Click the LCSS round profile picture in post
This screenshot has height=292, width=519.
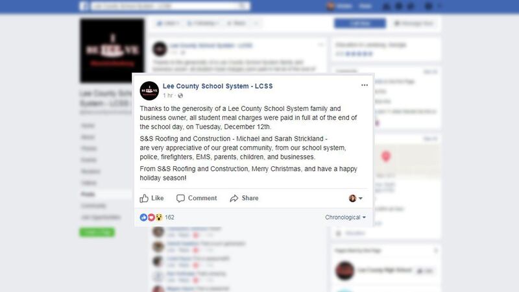click(x=149, y=91)
